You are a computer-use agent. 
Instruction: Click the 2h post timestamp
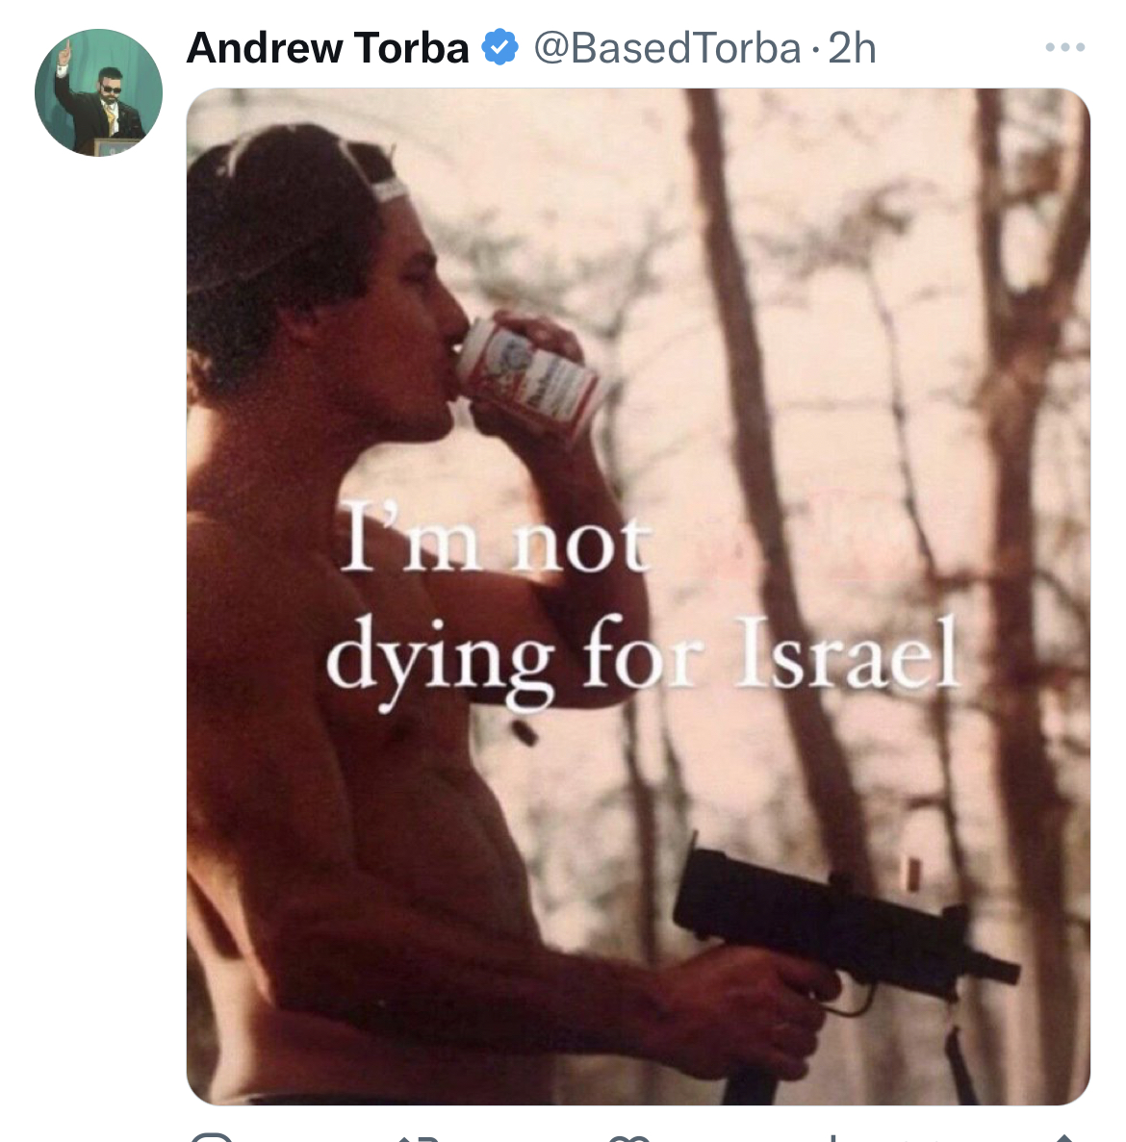point(852,49)
